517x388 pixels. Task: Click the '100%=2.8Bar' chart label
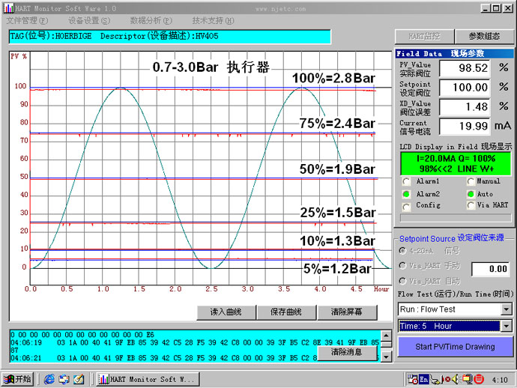(333, 79)
